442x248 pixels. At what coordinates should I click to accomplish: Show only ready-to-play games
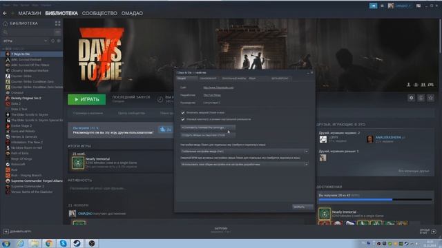pos(59,41)
